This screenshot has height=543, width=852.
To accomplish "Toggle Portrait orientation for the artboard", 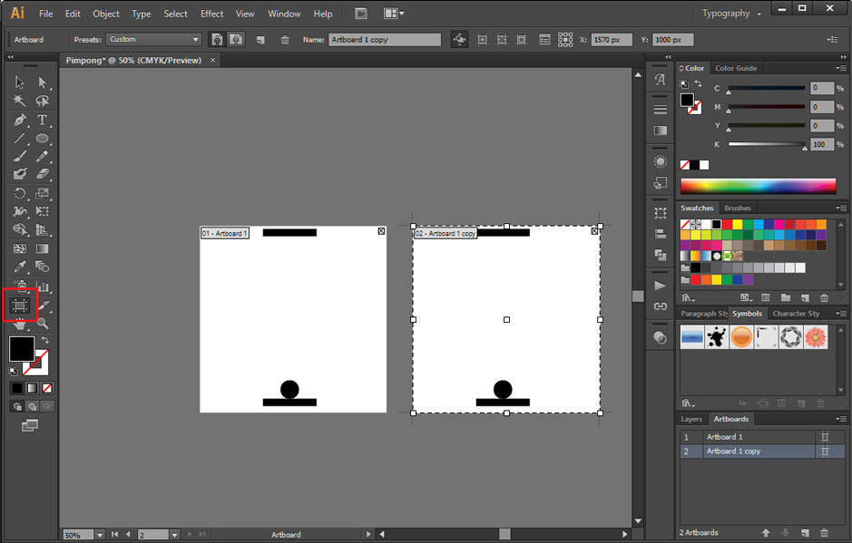I will pyautogui.click(x=218, y=40).
